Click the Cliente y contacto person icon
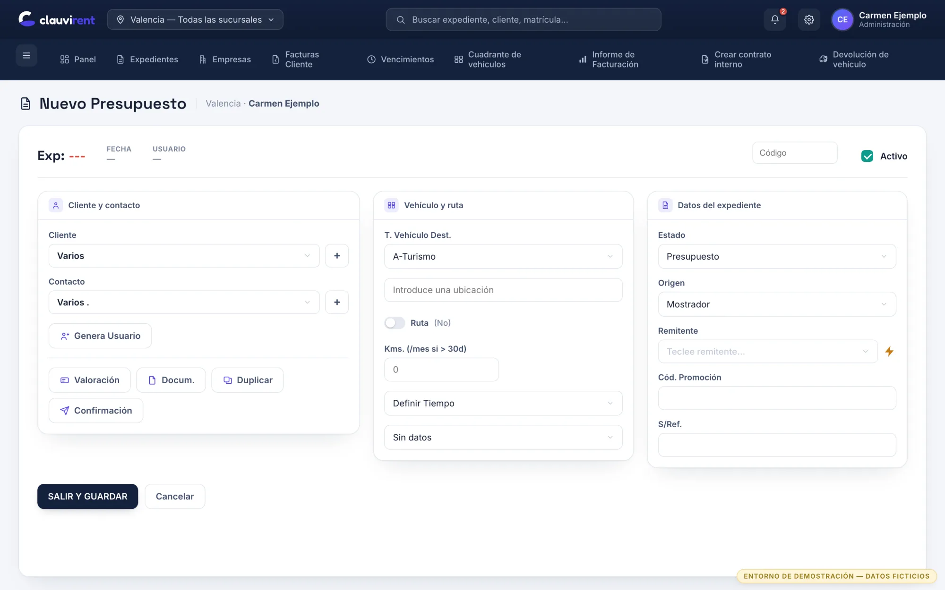 (56, 205)
